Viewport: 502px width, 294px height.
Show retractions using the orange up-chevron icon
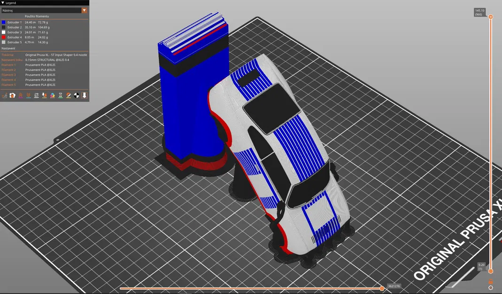(20, 95)
